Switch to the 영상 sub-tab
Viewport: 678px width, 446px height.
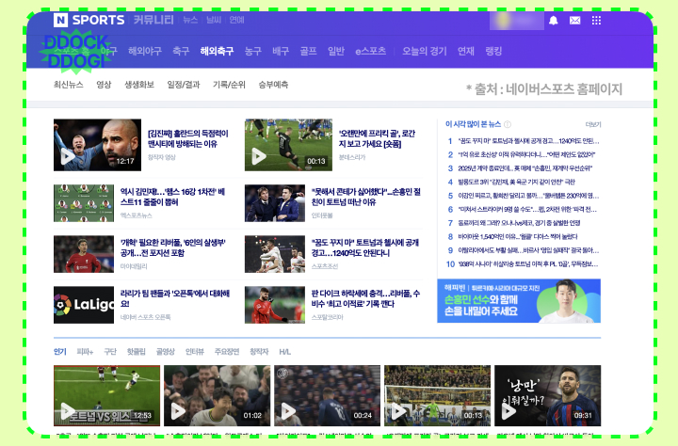[x=104, y=85]
